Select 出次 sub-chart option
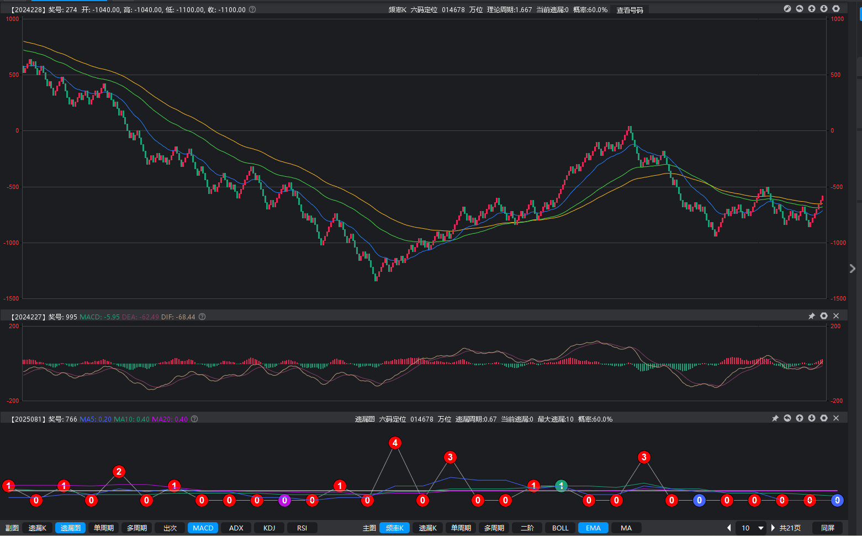The height and width of the screenshot is (536, 862). tap(170, 528)
